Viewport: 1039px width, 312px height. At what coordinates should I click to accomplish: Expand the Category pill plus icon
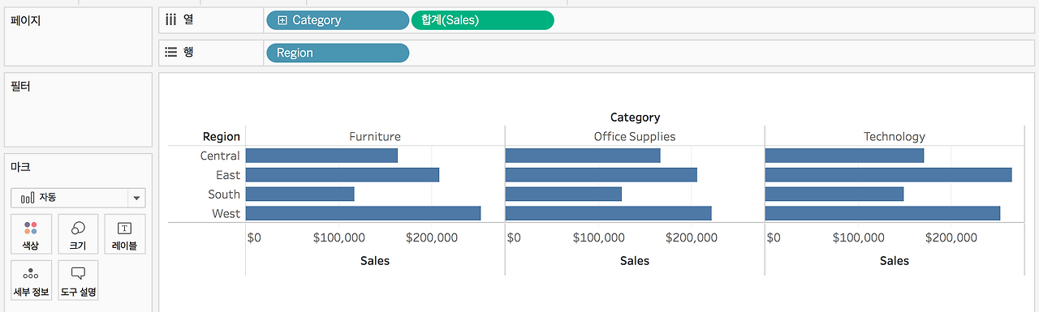click(x=282, y=20)
